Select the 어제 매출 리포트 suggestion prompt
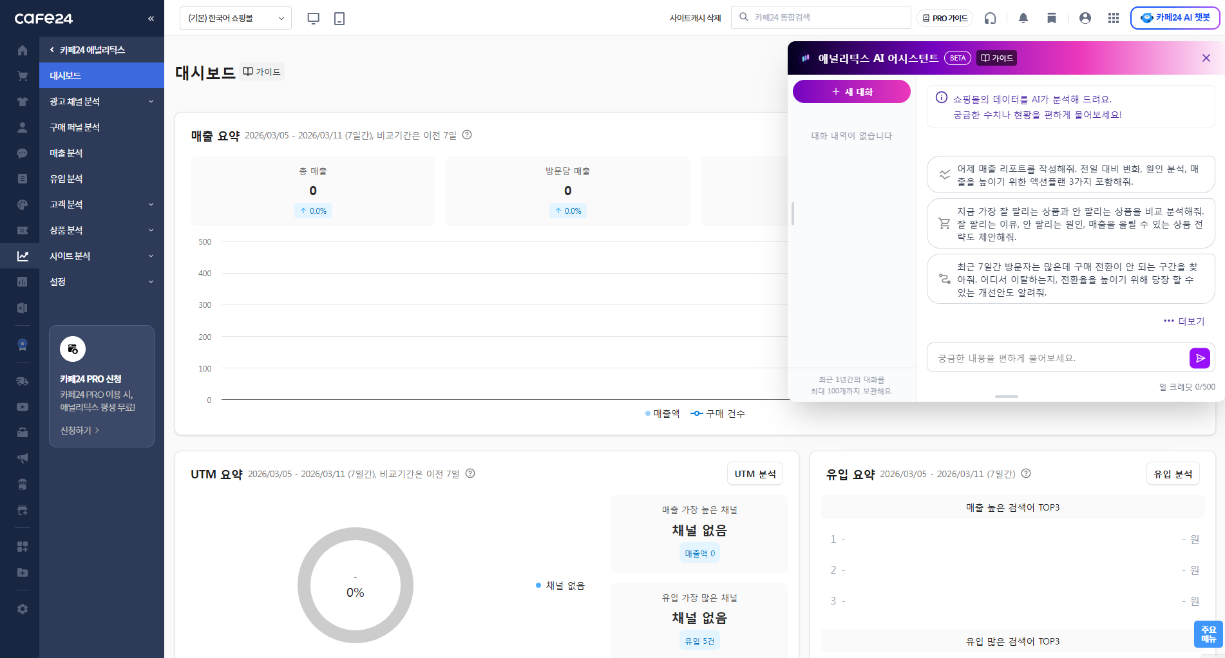1225x658 pixels. tap(1071, 174)
